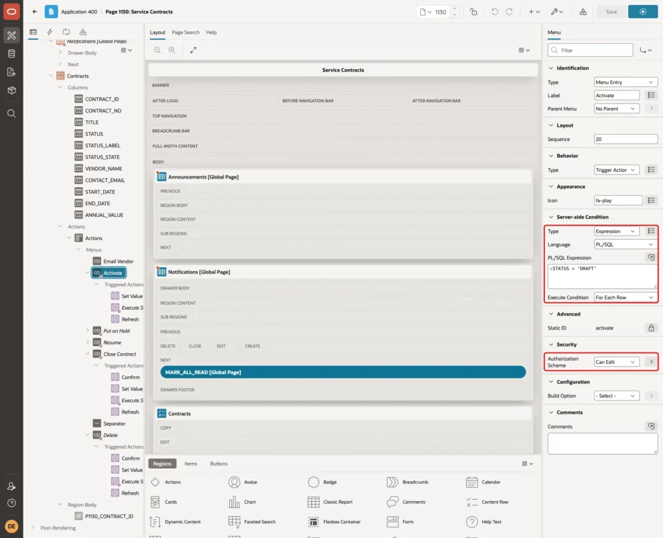663x538 pixels.
Task: Click the Sequence input field
Action: 625,140
